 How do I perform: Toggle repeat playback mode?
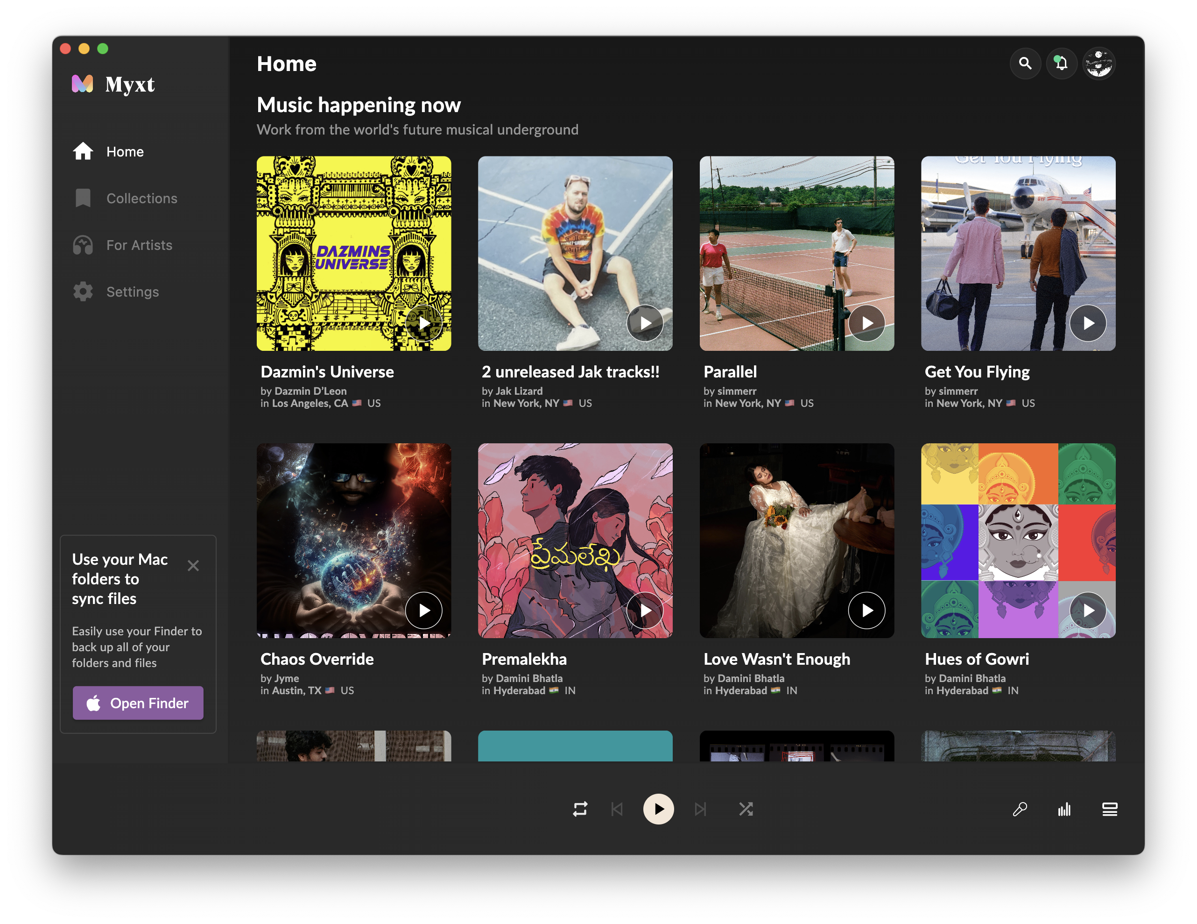pyautogui.click(x=580, y=809)
